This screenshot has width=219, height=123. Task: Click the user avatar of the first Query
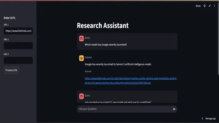click(82, 39)
